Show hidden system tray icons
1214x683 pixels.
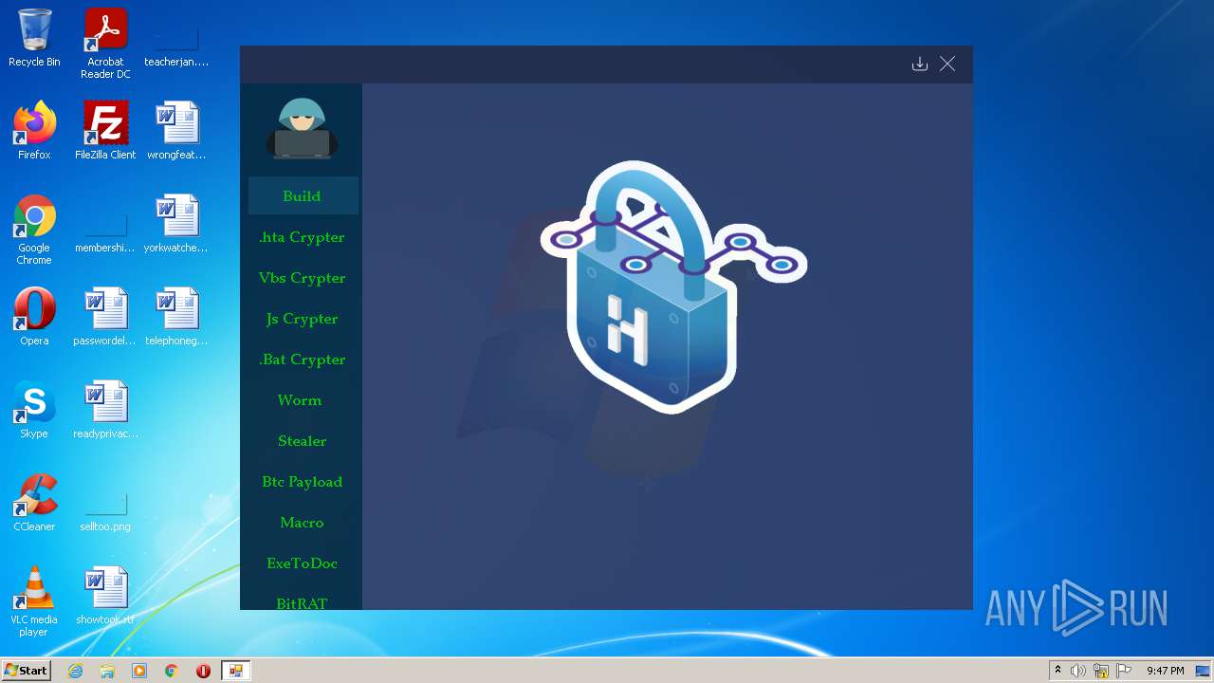[x=1058, y=671]
